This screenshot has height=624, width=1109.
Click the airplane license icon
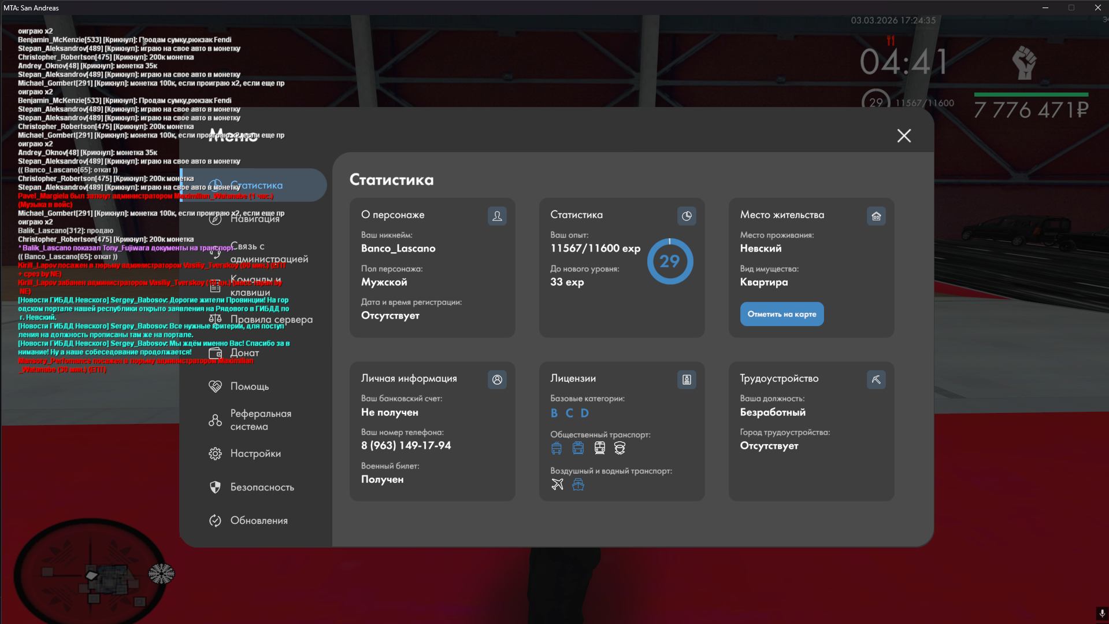point(557,485)
